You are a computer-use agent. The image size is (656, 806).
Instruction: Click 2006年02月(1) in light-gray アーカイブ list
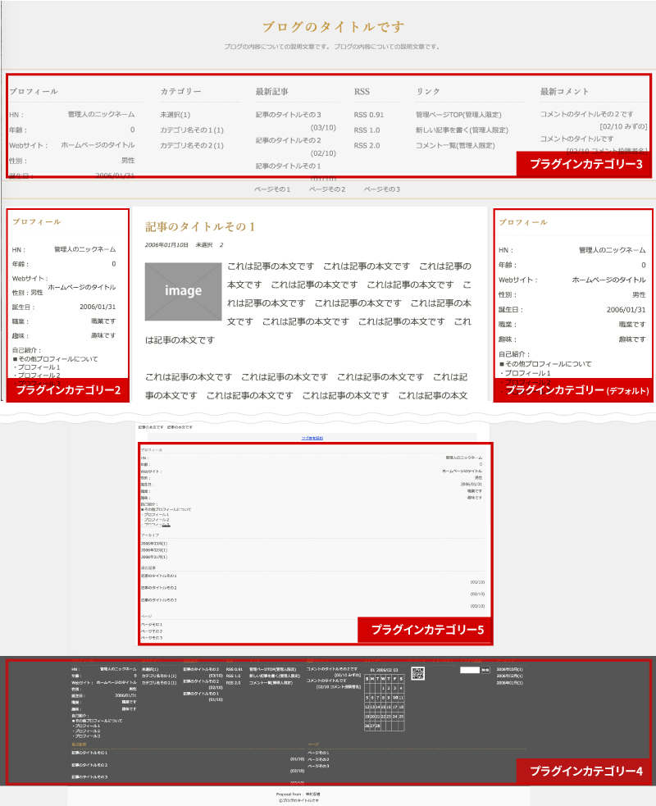[154, 550]
